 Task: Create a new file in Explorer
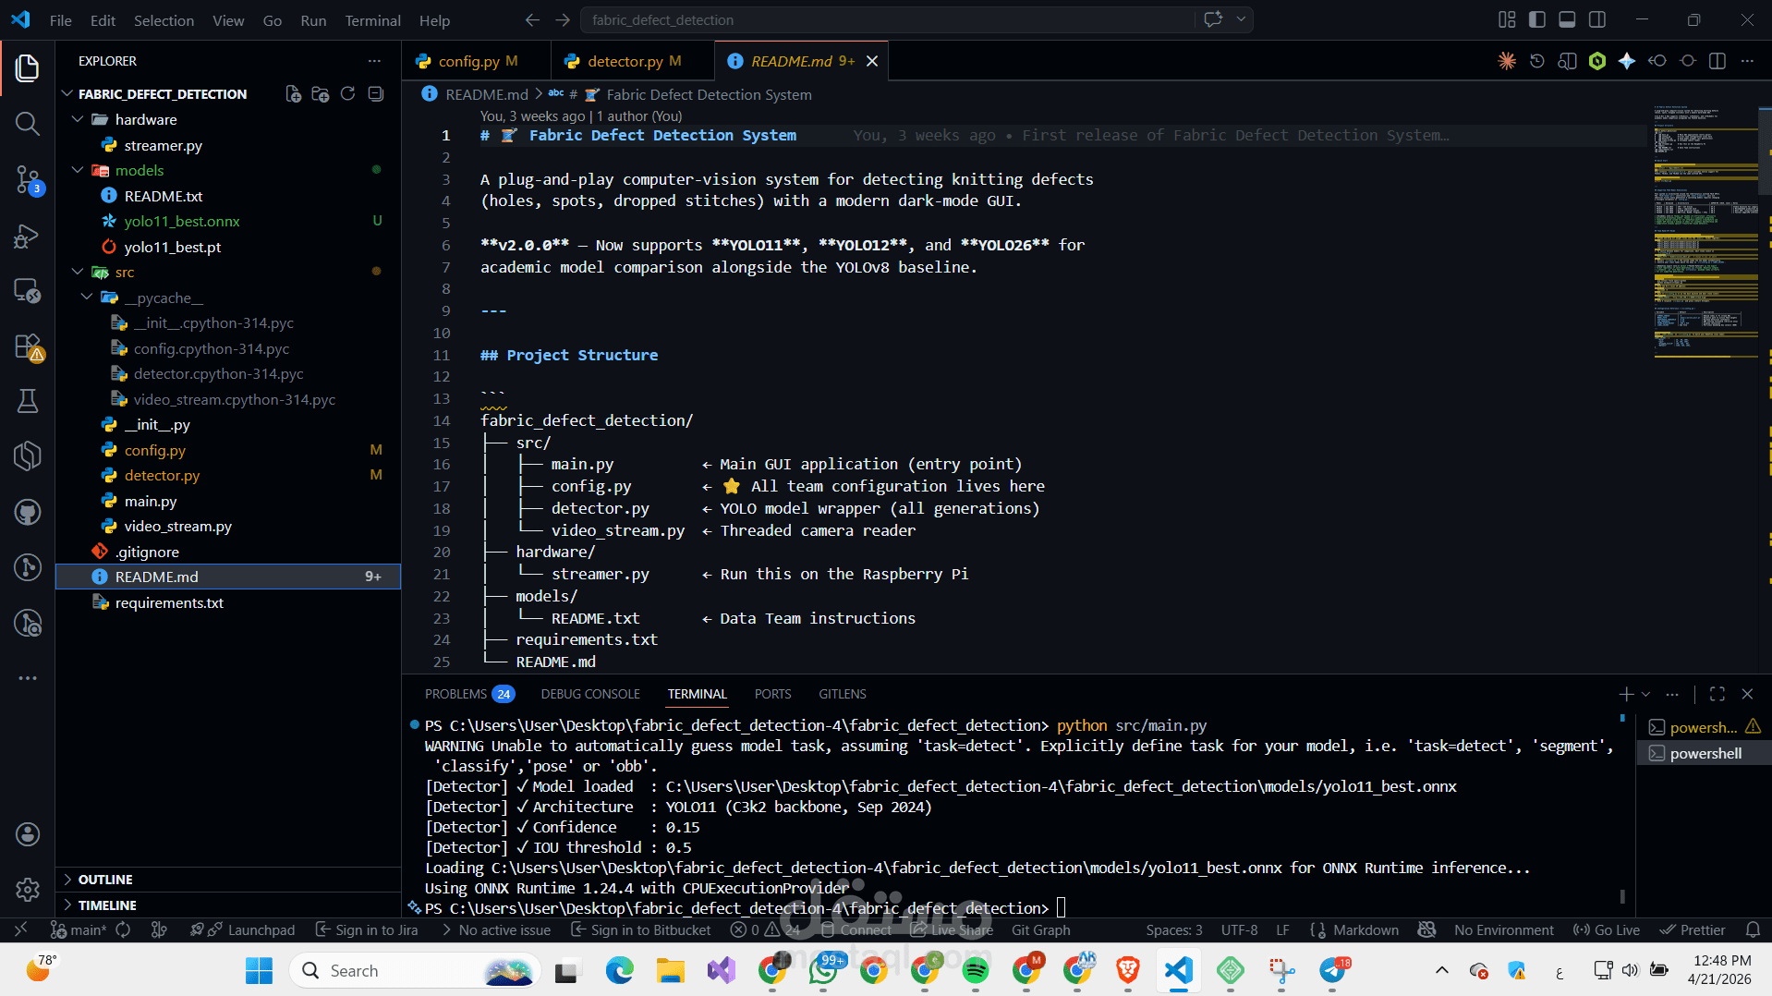tap(293, 94)
